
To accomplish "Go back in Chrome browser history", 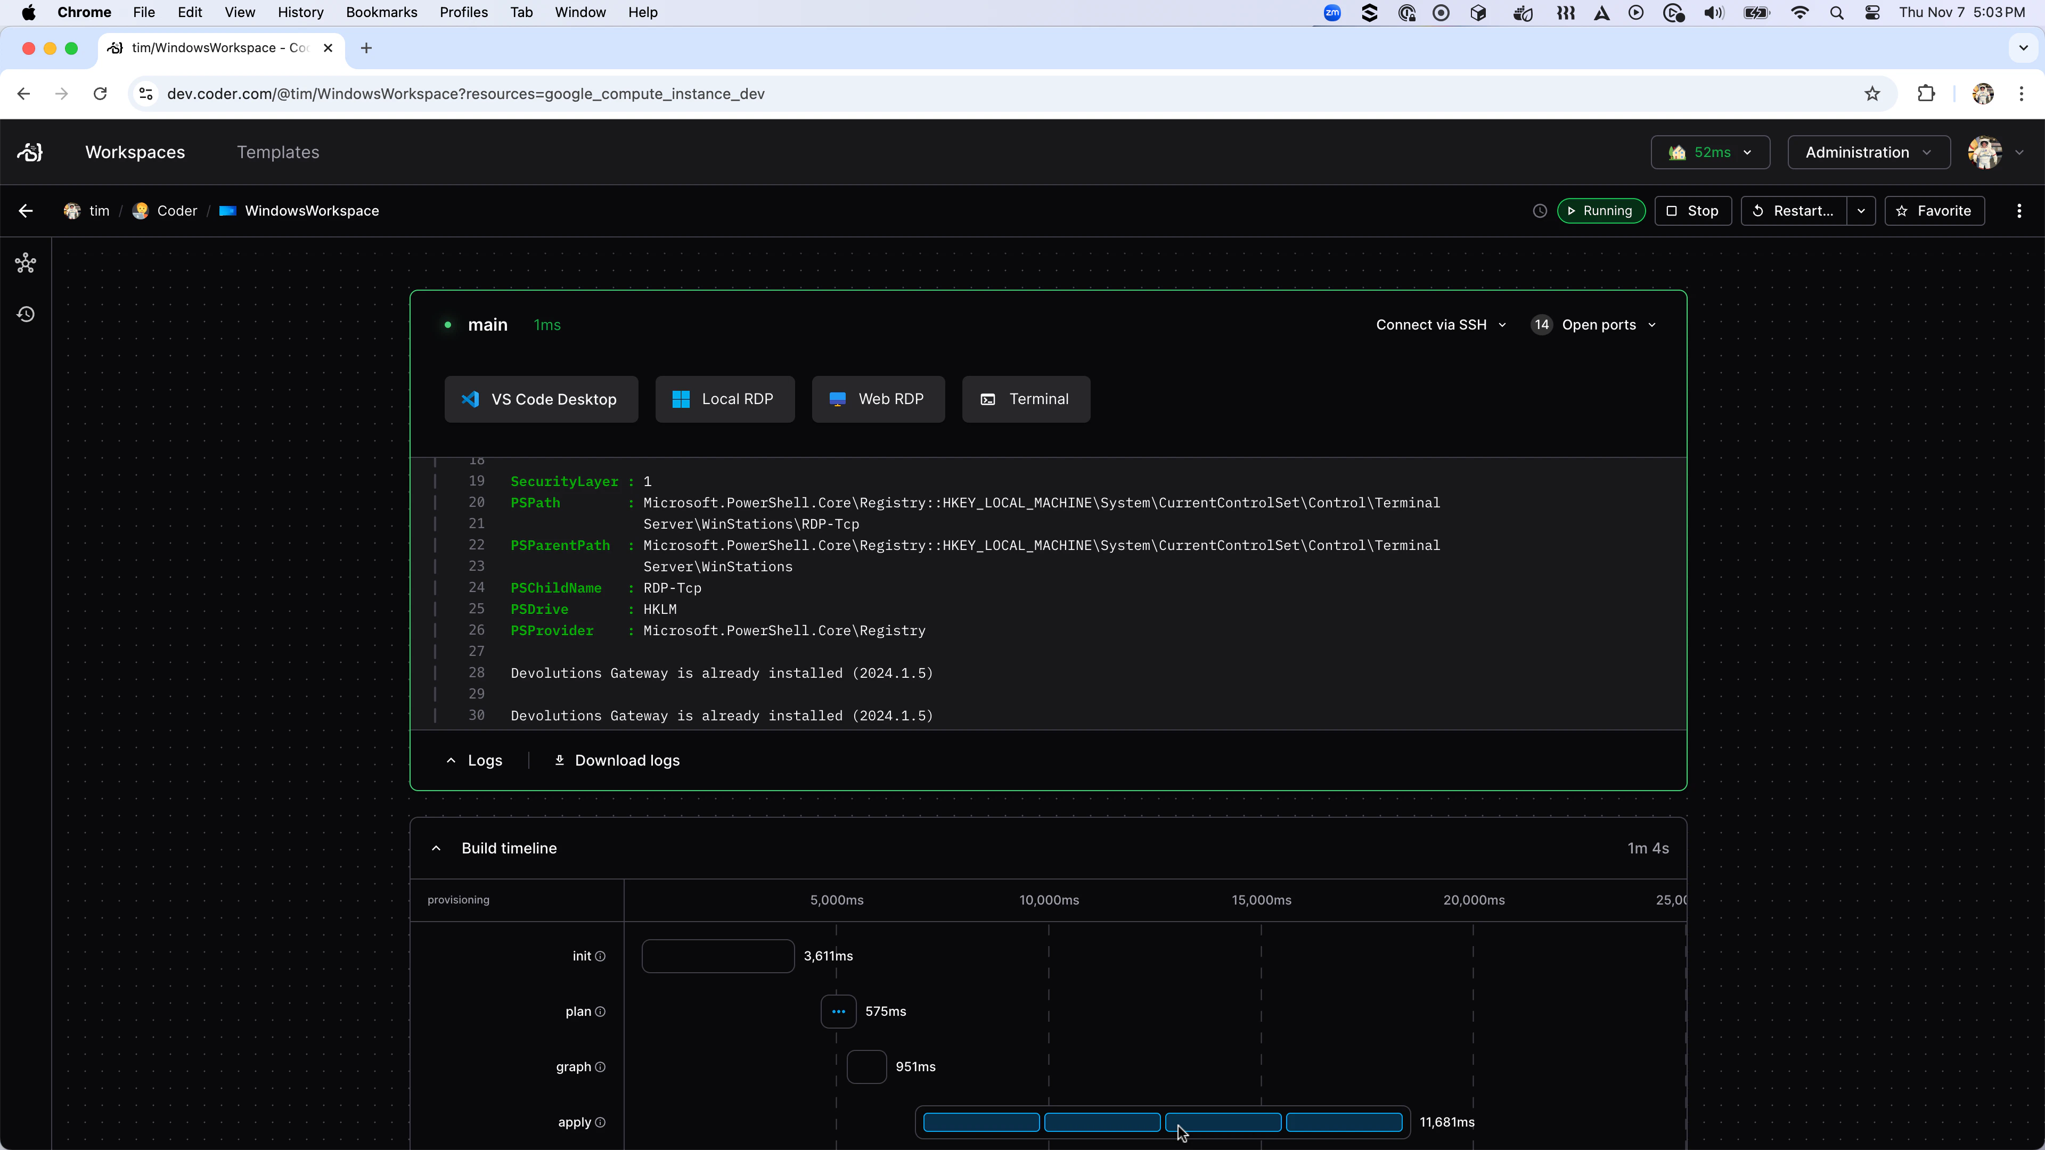I will [x=24, y=94].
